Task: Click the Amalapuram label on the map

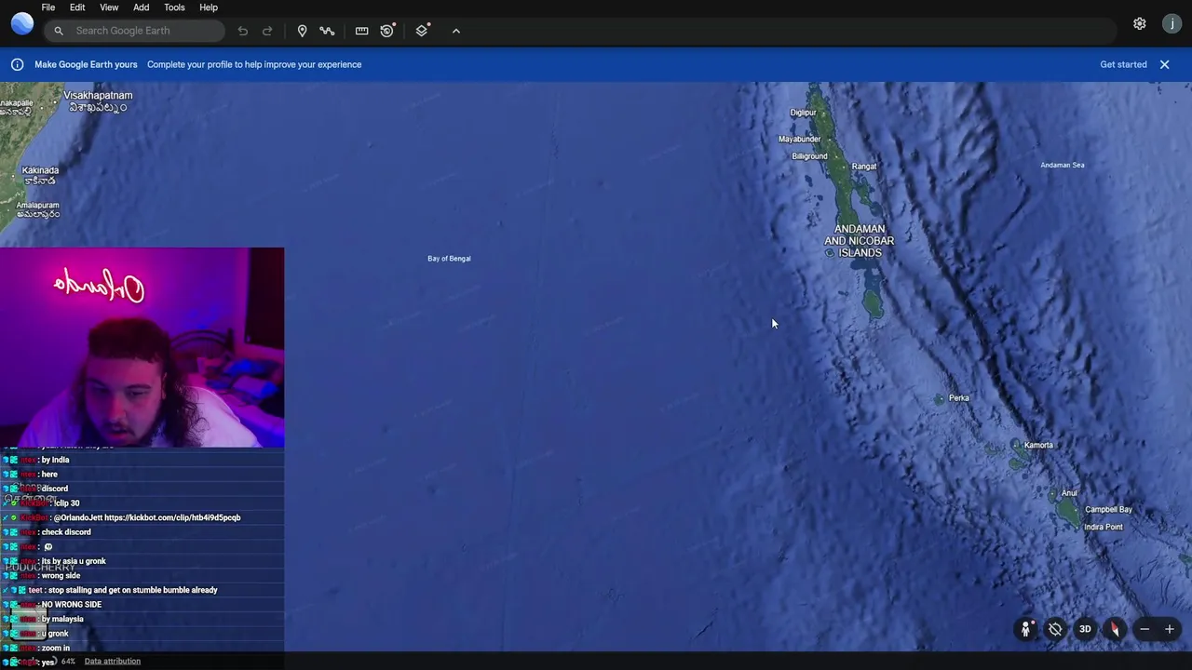Action: point(38,210)
